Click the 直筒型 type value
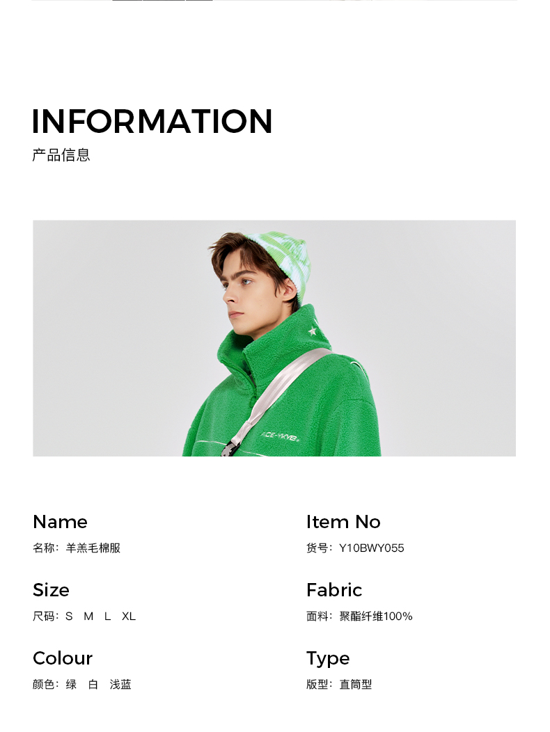Image resolution: width=550 pixels, height=732 pixels. point(356,685)
